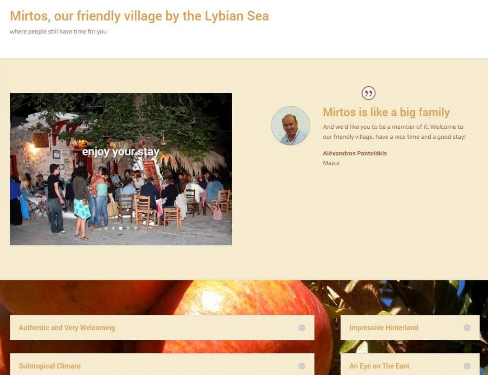Click the enjoy your stay slideshow image
This screenshot has height=375, width=488.
(x=121, y=169)
